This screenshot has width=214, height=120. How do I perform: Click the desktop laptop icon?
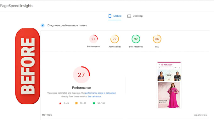129,16
